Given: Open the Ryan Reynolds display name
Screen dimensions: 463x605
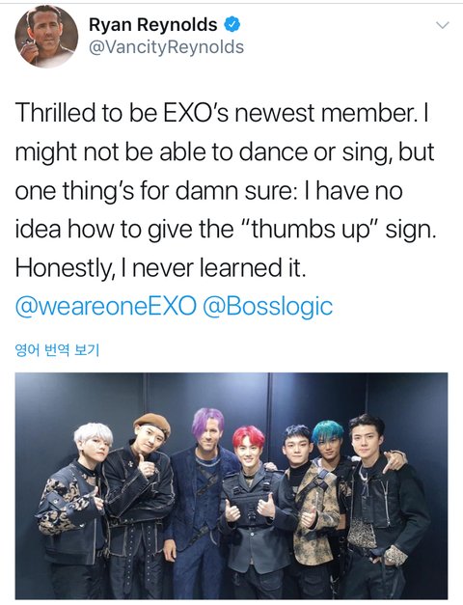Looking at the screenshot, I should (x=153, y=24).
